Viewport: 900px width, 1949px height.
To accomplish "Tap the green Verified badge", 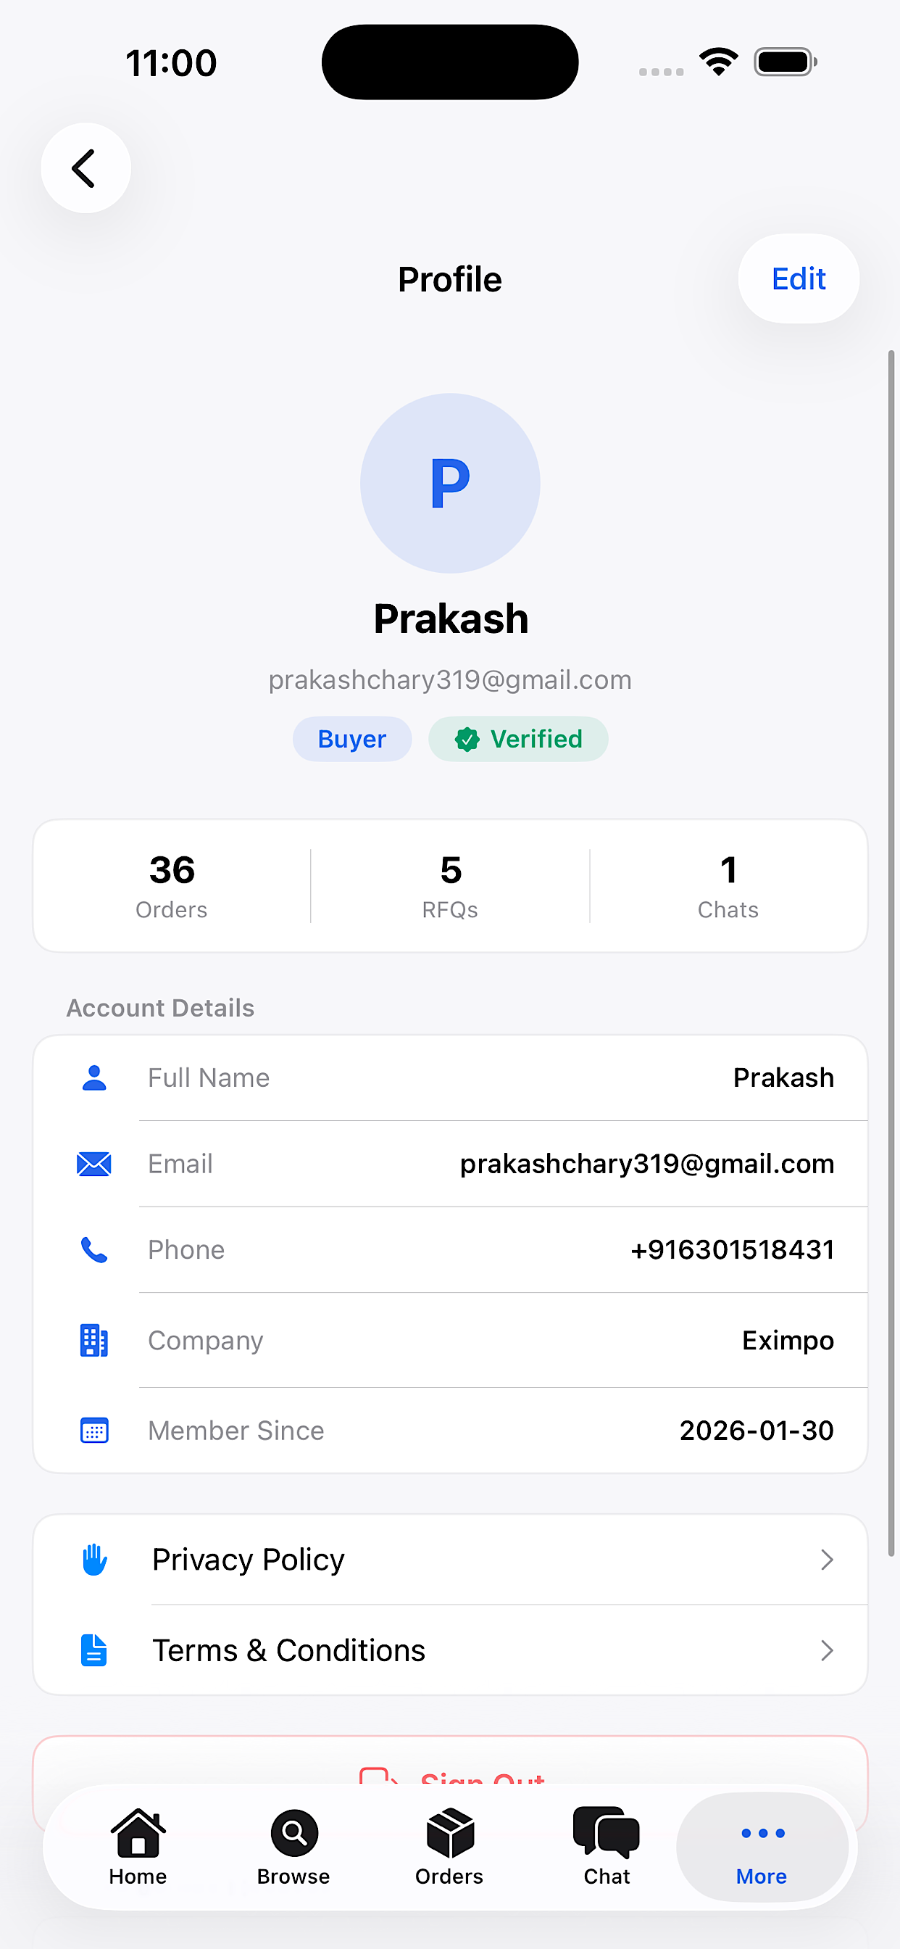I will click(x=518, y=738).
